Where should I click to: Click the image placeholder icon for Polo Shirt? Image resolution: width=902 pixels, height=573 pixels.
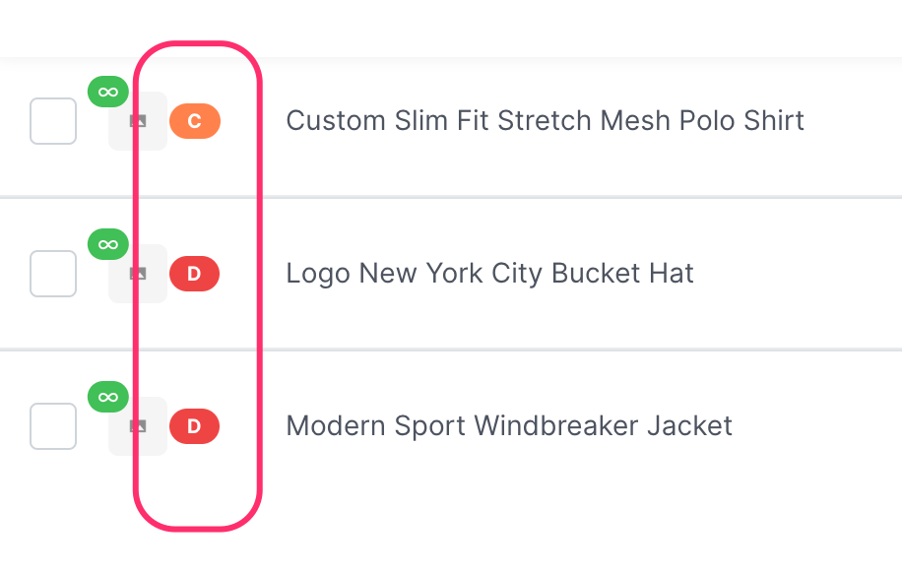point(139,121)
